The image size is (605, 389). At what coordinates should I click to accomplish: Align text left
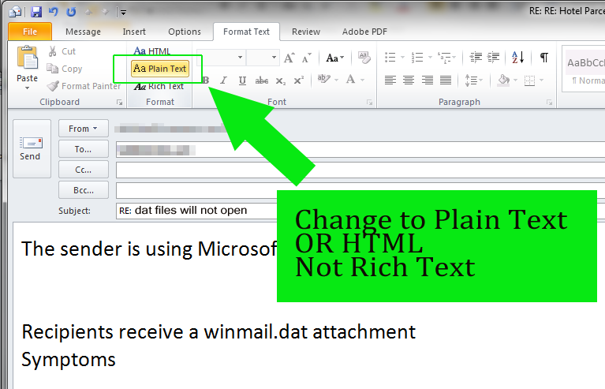[390, 80]
